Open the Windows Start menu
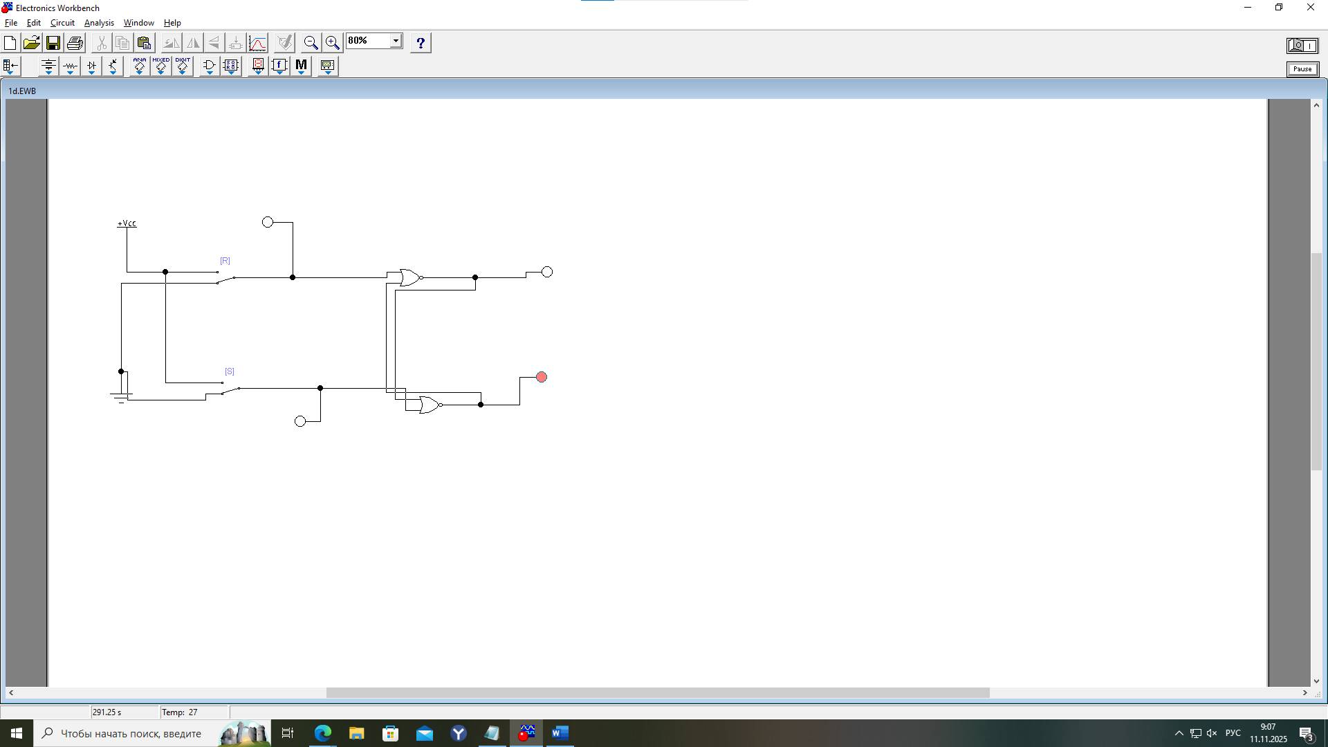1328x747 pixels. pyautogui.click(x=17, y=733)
